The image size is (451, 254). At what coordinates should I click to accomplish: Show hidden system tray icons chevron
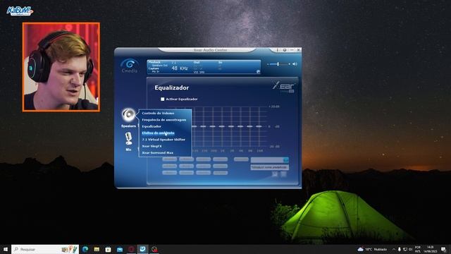394,249
